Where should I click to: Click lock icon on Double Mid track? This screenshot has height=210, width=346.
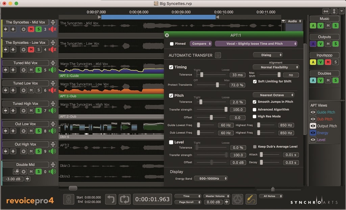[16, 172]
